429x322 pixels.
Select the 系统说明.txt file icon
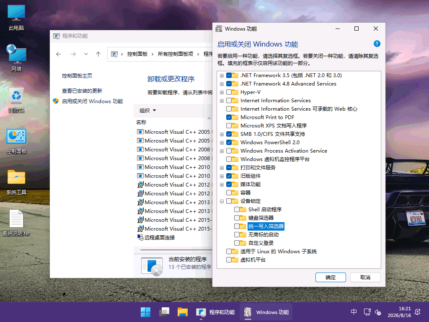pos(16,223)
